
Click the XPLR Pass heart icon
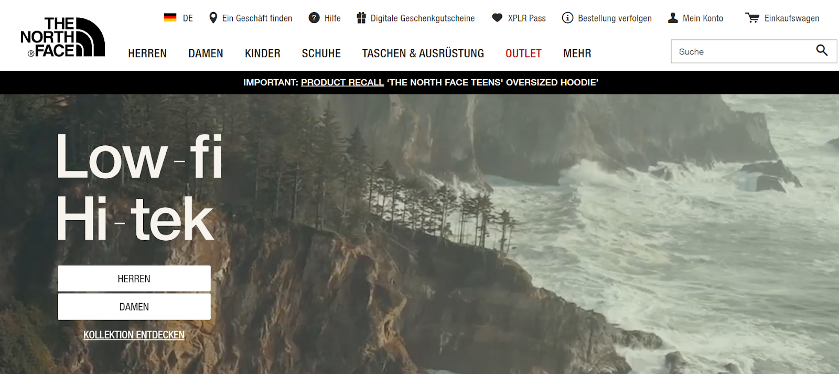[x=497, y=18]
